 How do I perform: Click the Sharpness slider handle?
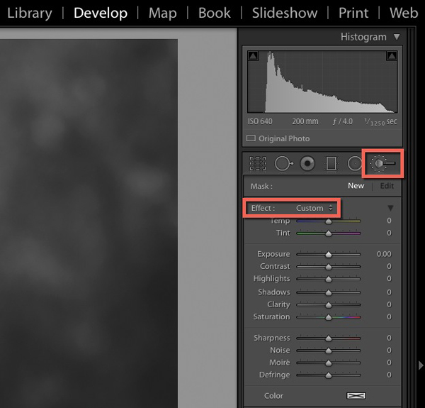click(x=329, y=338)
